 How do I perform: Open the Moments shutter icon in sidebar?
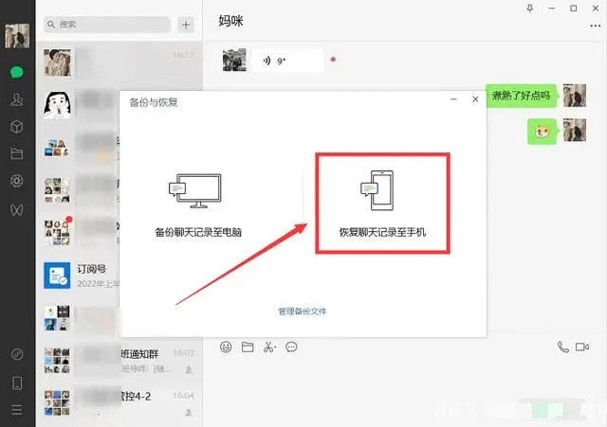pos(16,181)
